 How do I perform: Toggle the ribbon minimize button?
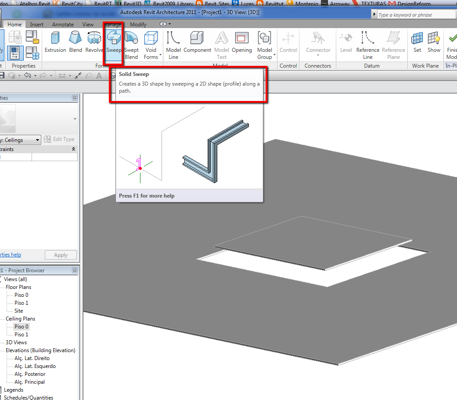pyautogui.click(x=163, y=24)
